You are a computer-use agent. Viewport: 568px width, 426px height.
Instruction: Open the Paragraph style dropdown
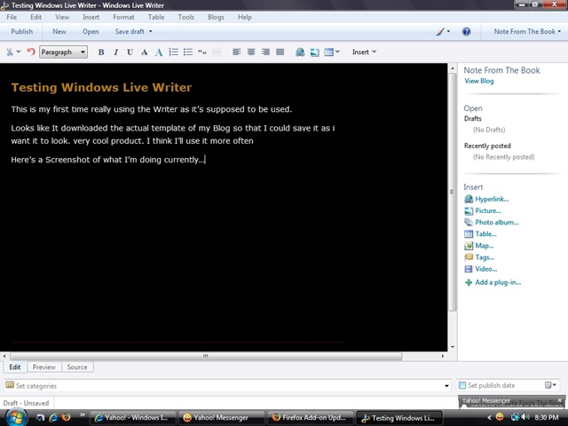click(x=63, y=52)
